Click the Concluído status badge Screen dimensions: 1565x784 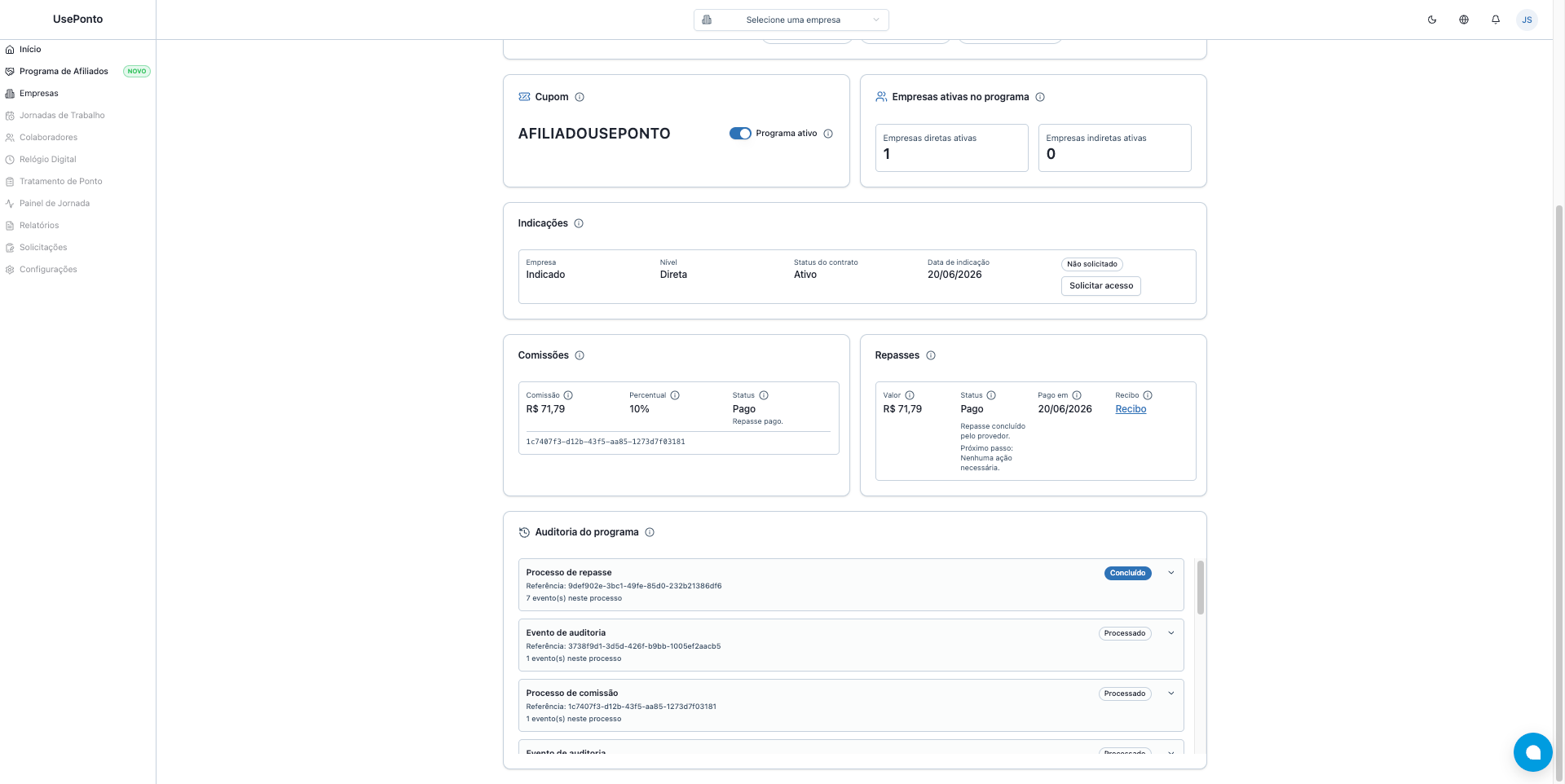coord(1127,573)
